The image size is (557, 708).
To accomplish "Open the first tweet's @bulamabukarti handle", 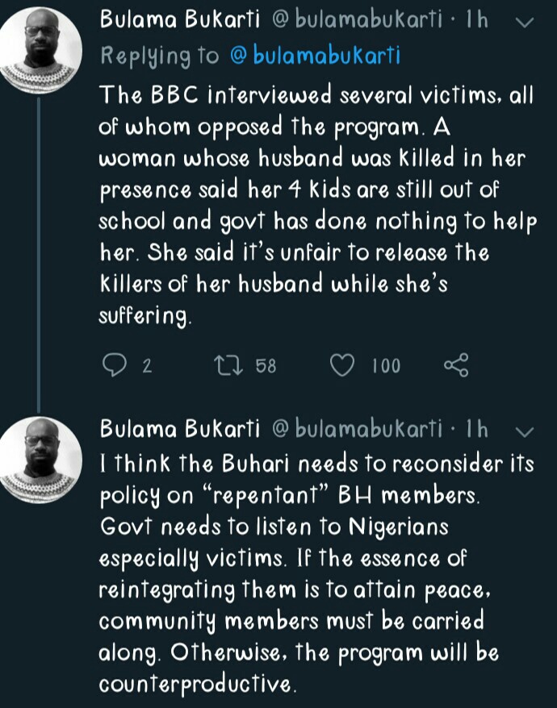I will coord(358,21).
